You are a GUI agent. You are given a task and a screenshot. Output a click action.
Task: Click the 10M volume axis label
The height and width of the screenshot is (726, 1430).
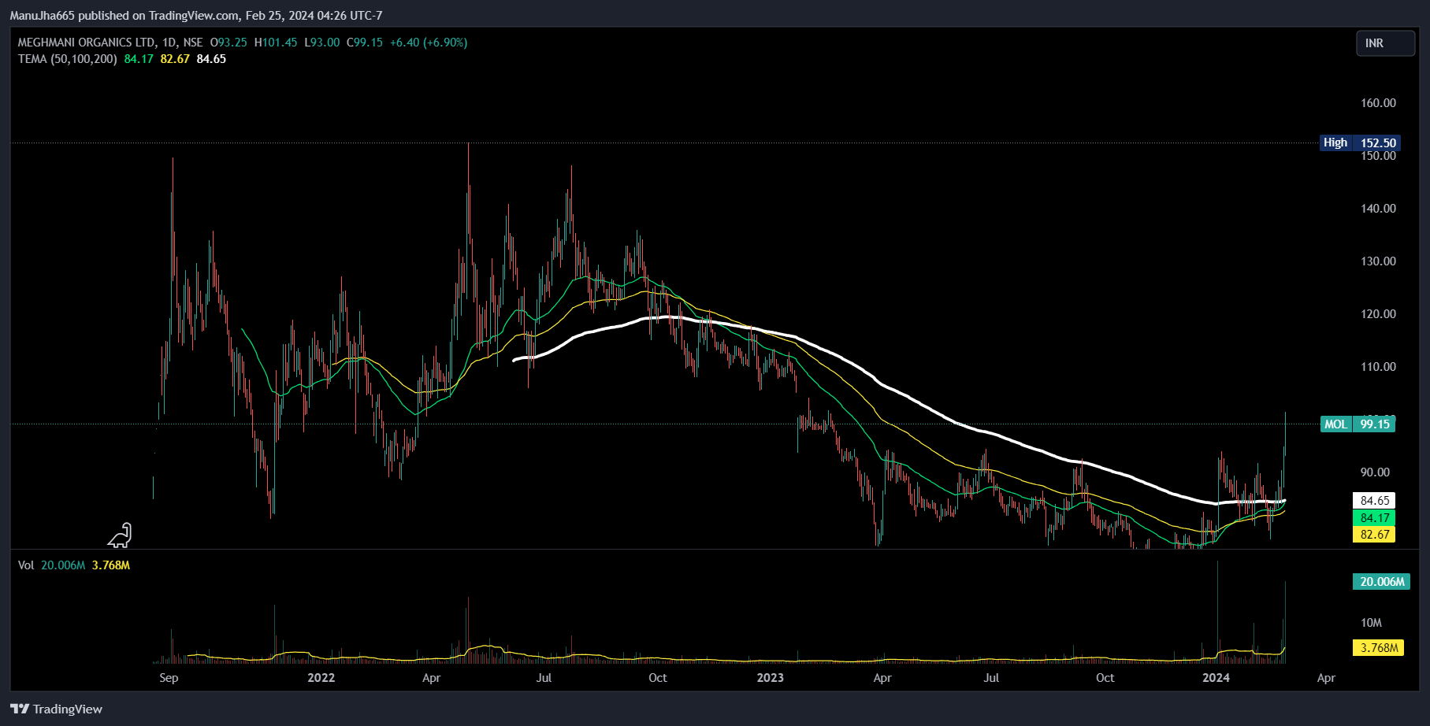point(1371,623)
